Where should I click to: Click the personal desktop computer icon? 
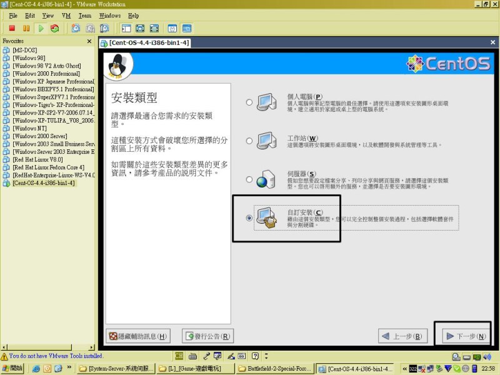pos(267,102)
